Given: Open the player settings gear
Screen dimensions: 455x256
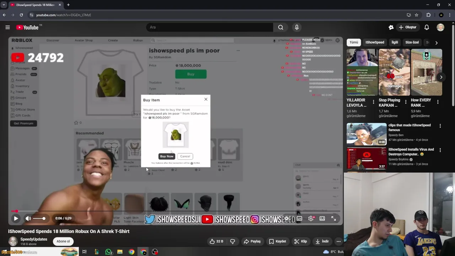Looking at the screenshot, I should coord(311,218).
